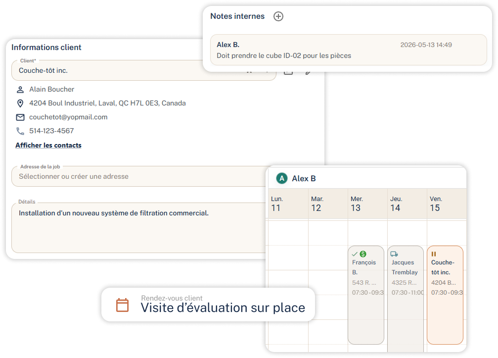Click the note timestamp 2026-05-13 14:49
The image size is (498, 358).
click(426, 45)
